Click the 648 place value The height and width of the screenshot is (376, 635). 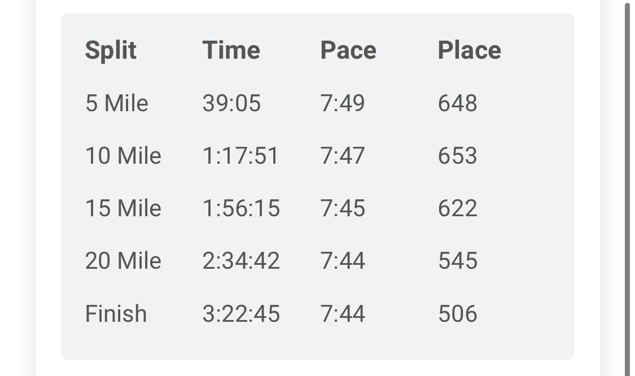coord(458,103)
